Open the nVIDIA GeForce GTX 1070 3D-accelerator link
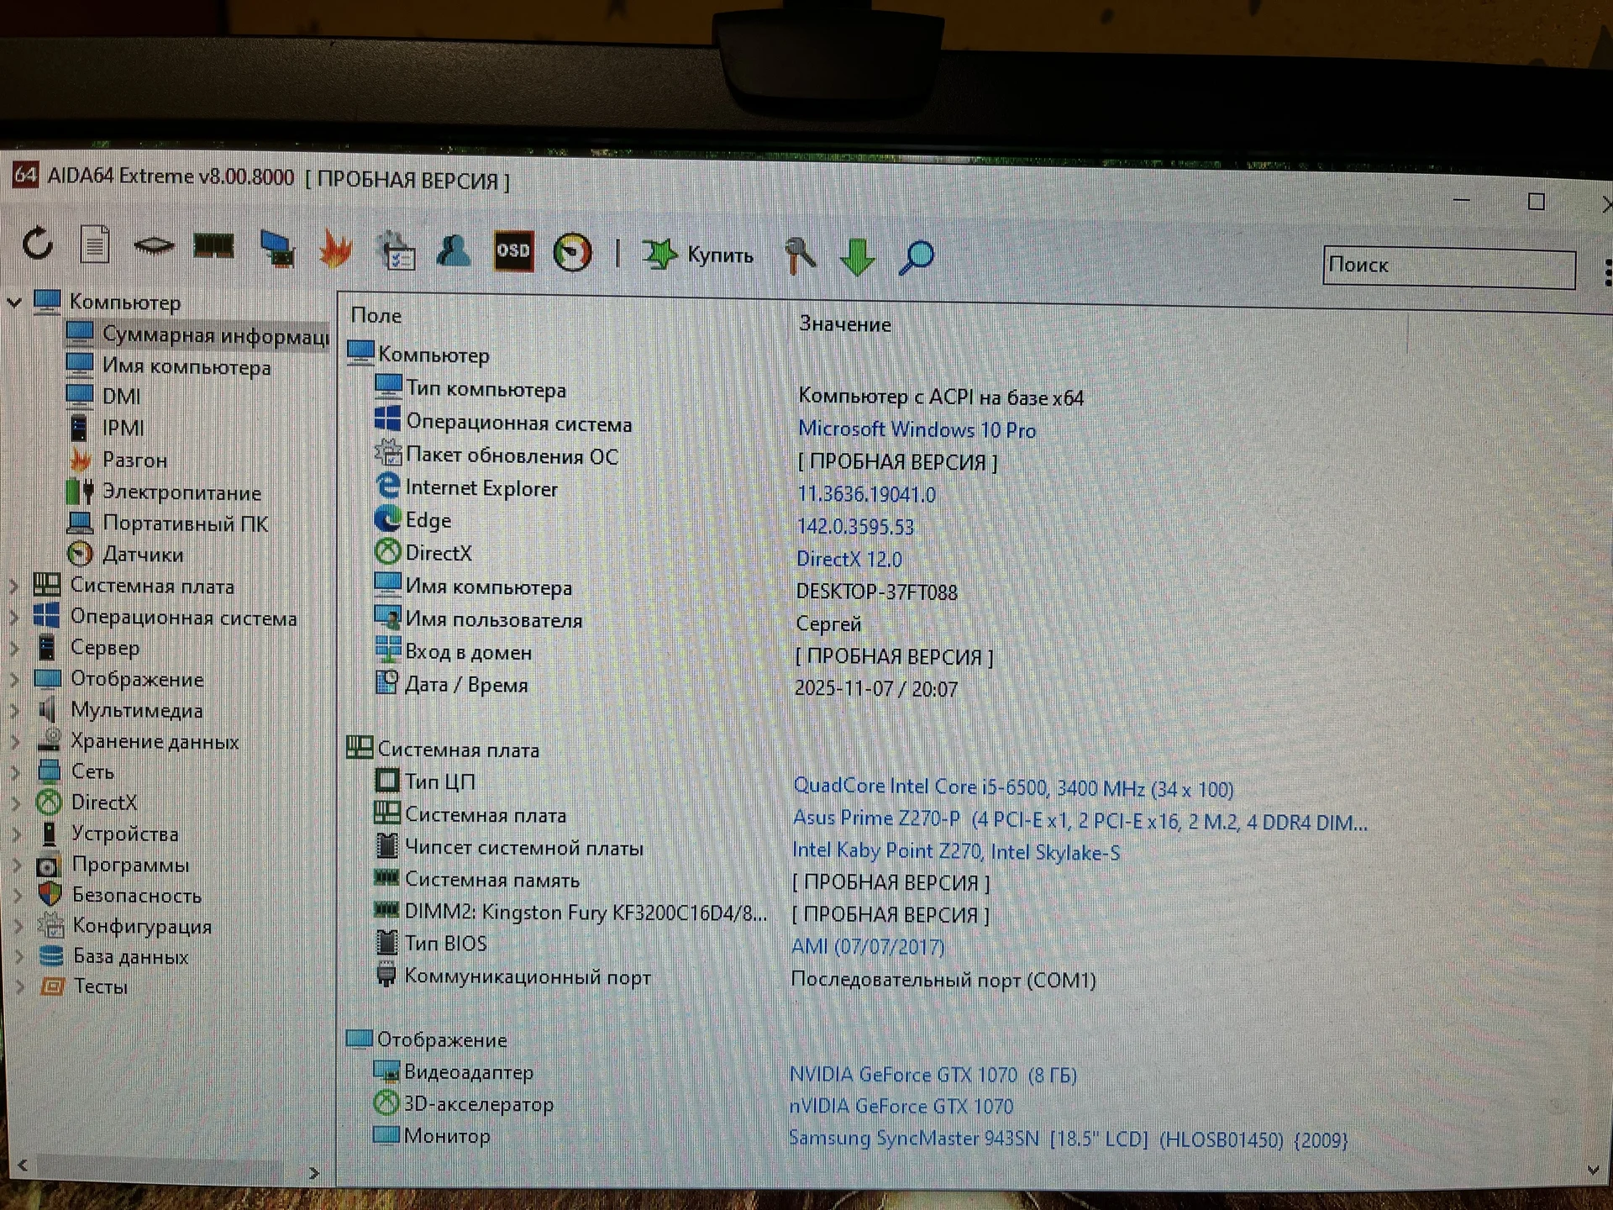Viewport: 1613px width, 1210px height. pos(901,1107)
